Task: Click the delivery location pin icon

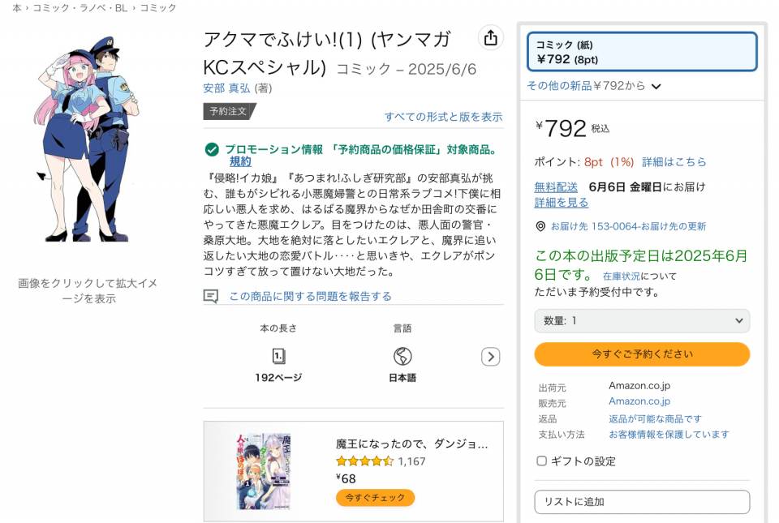Action: 540,226
